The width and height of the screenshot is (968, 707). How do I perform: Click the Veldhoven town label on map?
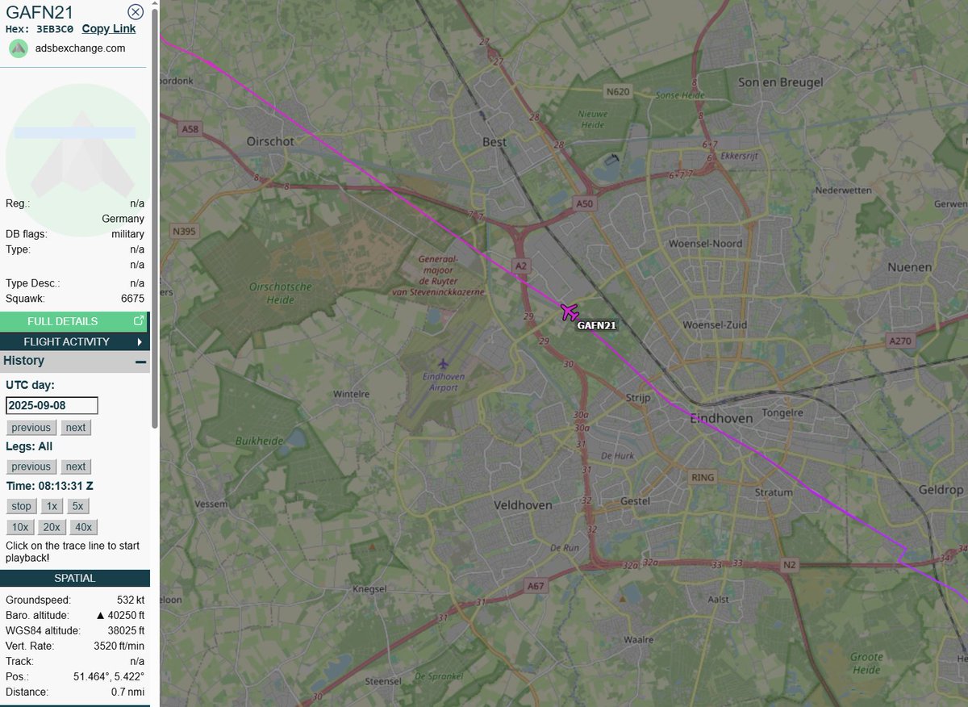523,505
